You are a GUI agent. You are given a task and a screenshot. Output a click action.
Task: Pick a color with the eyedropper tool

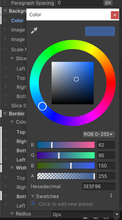tap(34, 30)
